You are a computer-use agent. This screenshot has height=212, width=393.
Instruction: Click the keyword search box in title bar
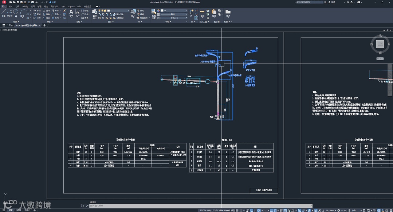point(310,2)
